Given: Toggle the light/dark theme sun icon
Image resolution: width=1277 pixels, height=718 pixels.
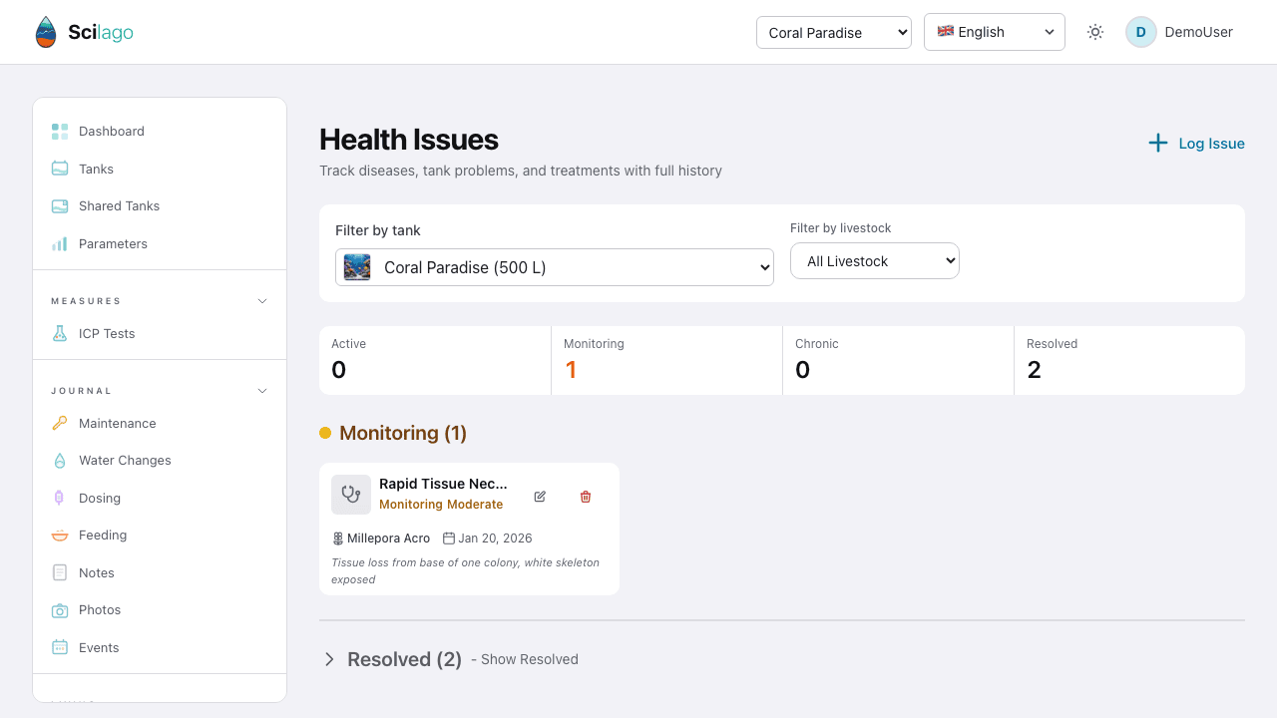Looking at the screenshot, I should coord(1095,32).
